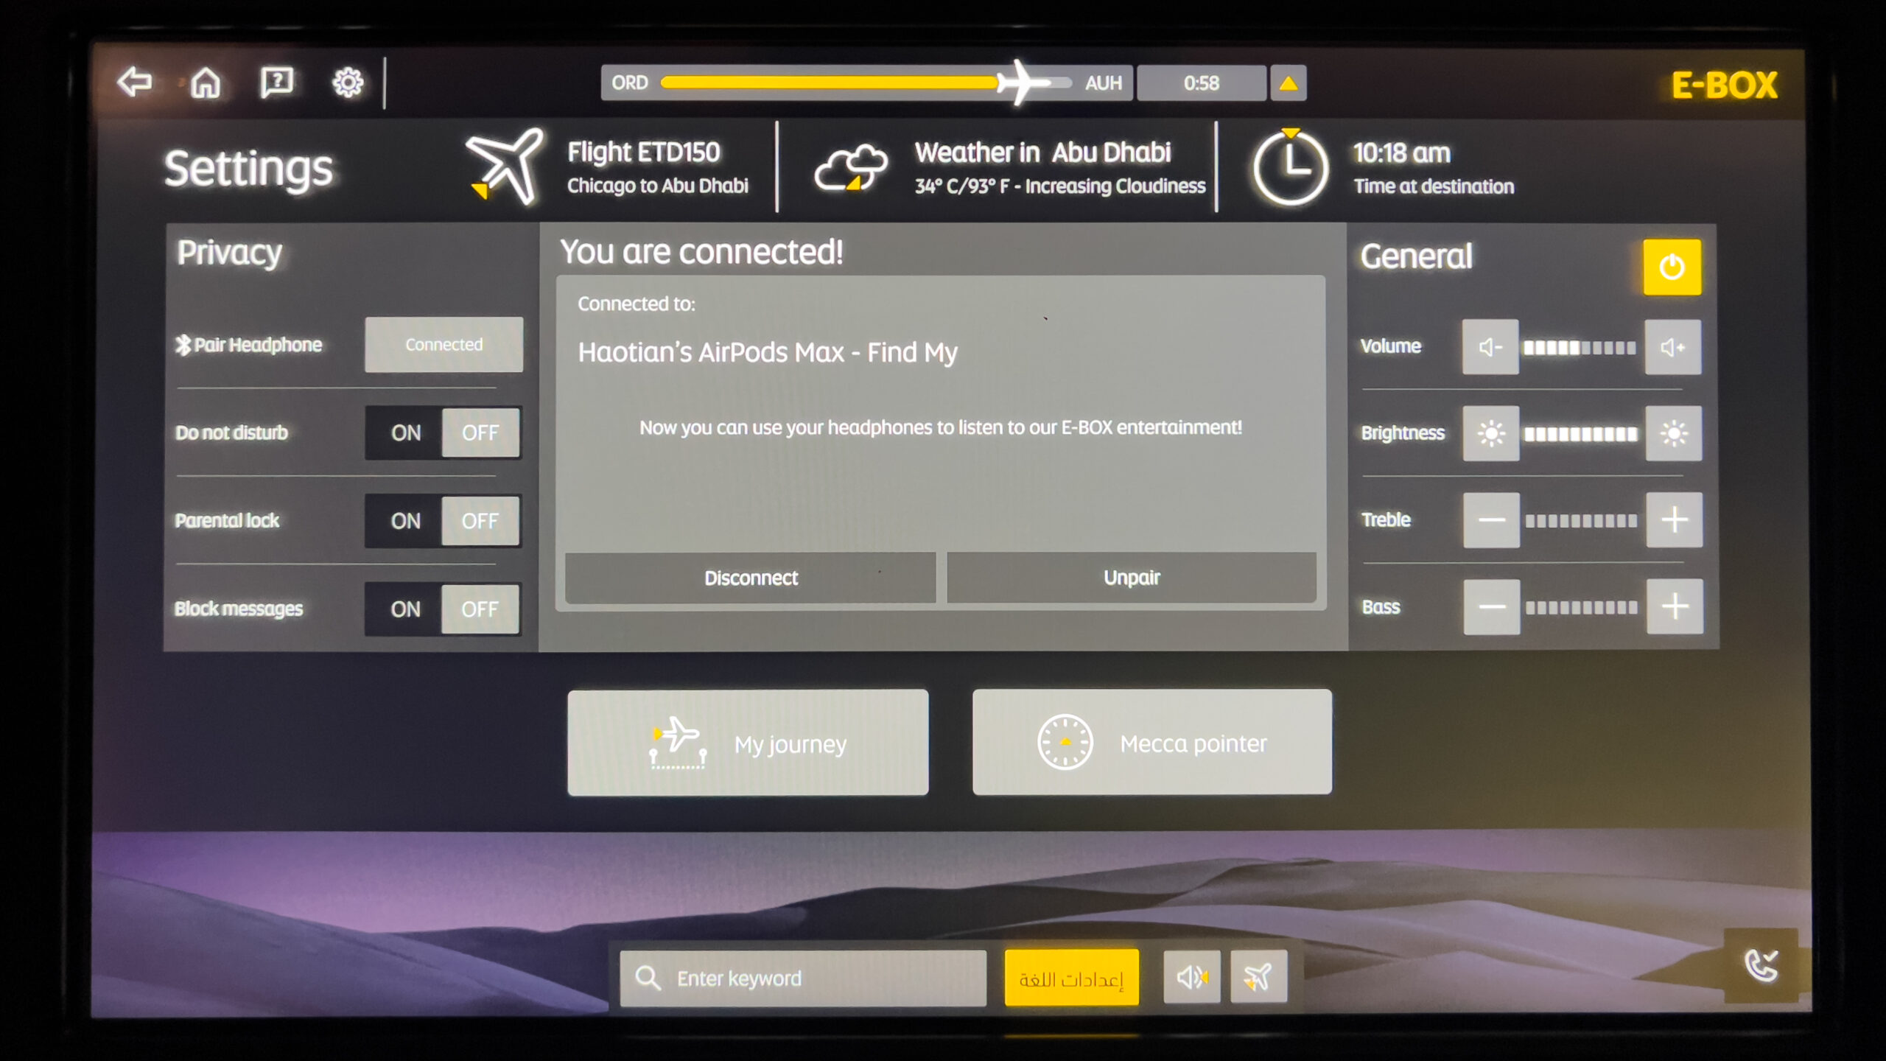The image size is (1886, 1061).
Task: Click the yellow power button in General
Action: point(1672,267)
